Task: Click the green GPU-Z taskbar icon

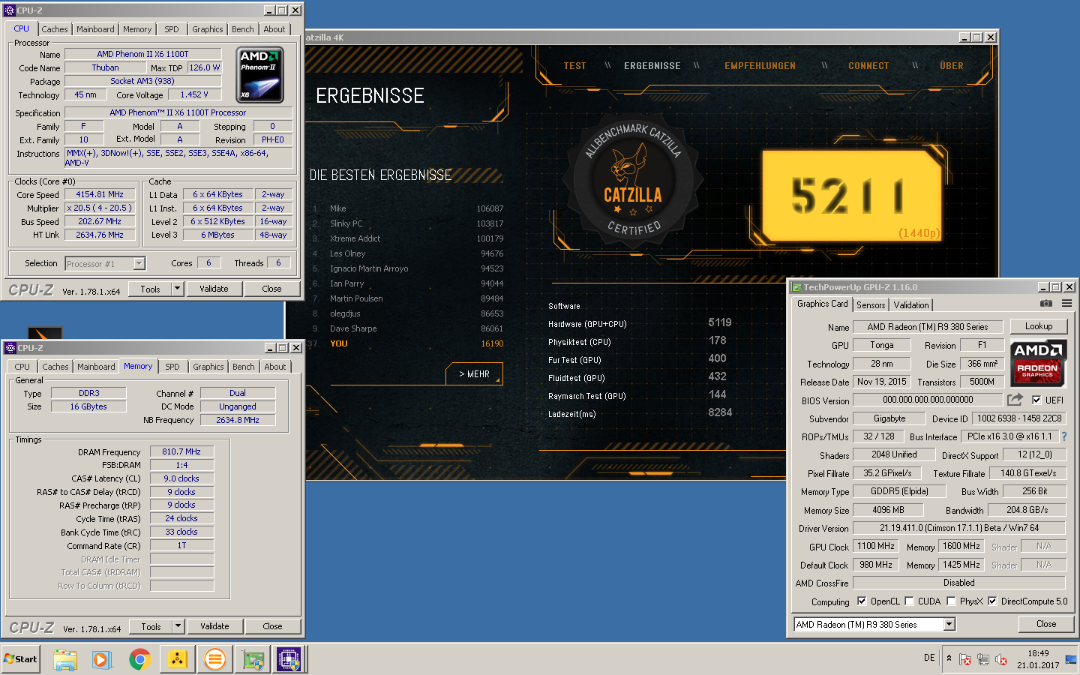Action: [253, 660]
